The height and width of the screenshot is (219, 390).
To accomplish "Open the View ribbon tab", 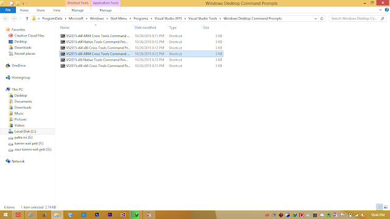I will [57, 10].
